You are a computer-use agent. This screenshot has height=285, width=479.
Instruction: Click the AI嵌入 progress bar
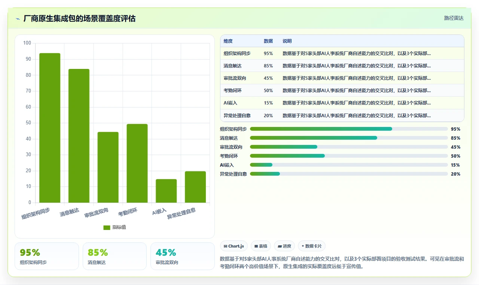tap(349, 165)
